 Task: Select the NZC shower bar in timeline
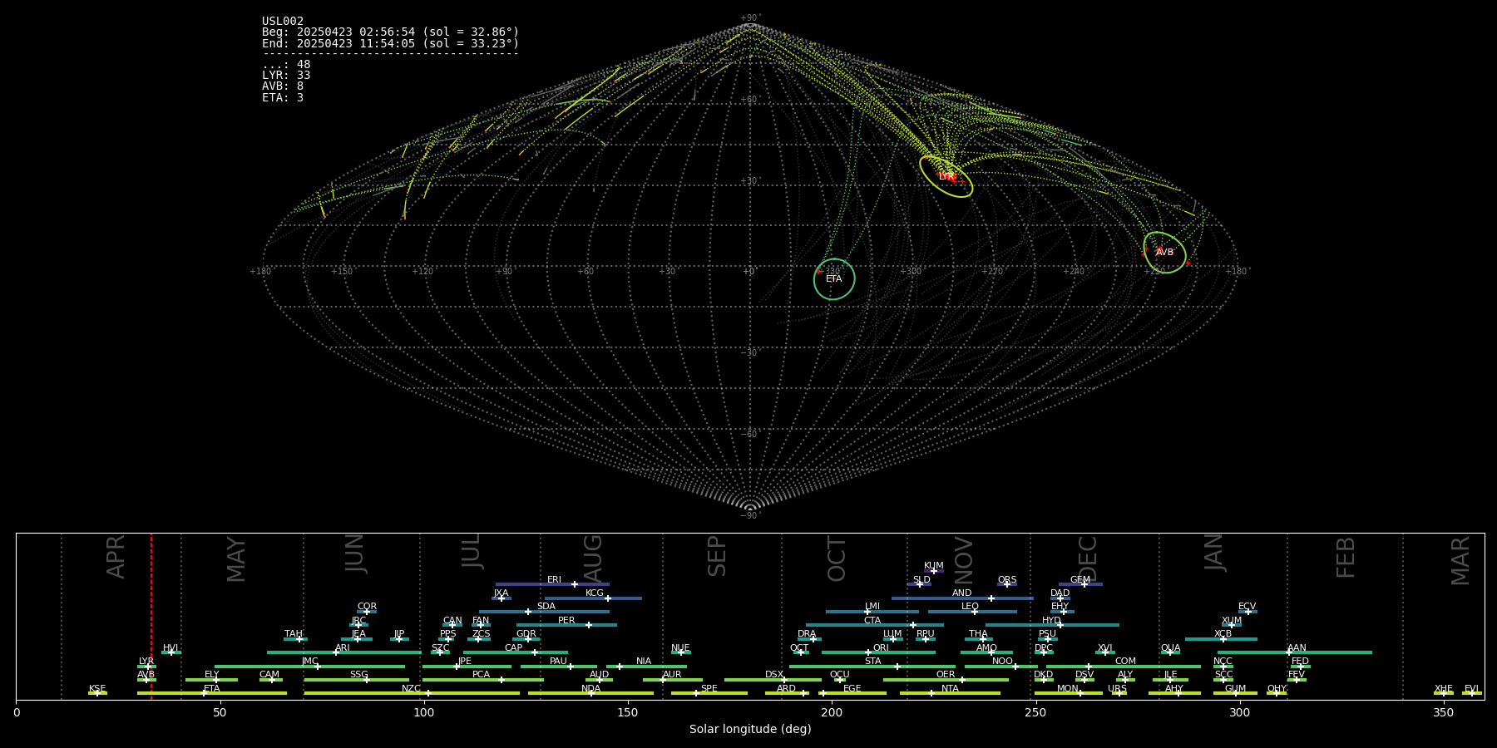click(412, 693)
